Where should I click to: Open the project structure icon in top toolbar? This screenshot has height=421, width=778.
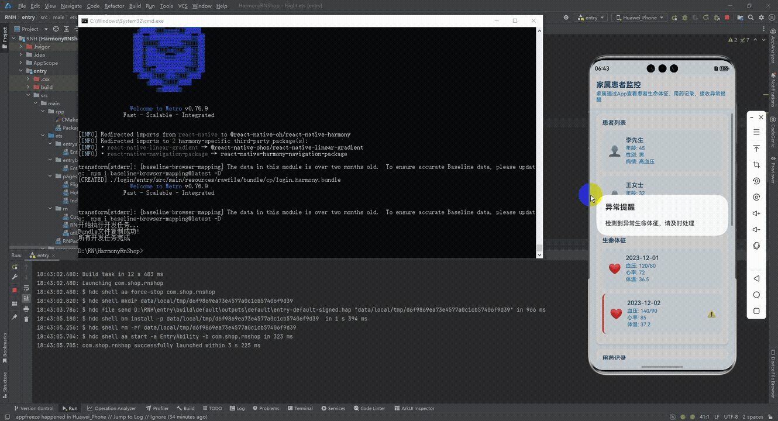point(739,18)
